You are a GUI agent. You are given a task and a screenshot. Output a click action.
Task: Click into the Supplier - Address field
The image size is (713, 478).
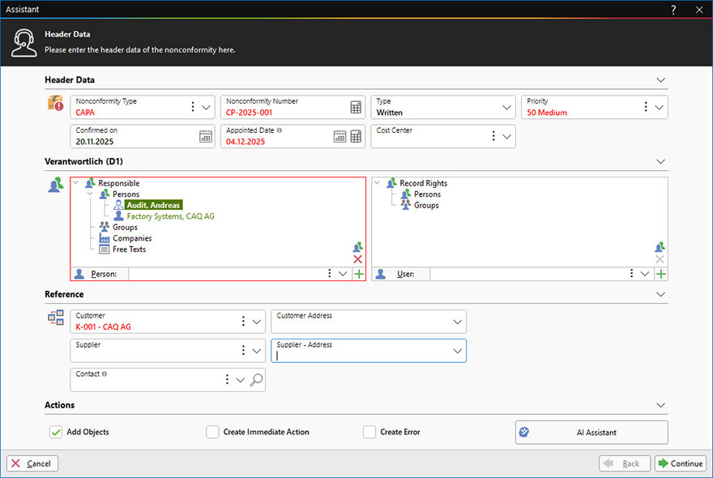pyautogui.click(x=361, y=354)
